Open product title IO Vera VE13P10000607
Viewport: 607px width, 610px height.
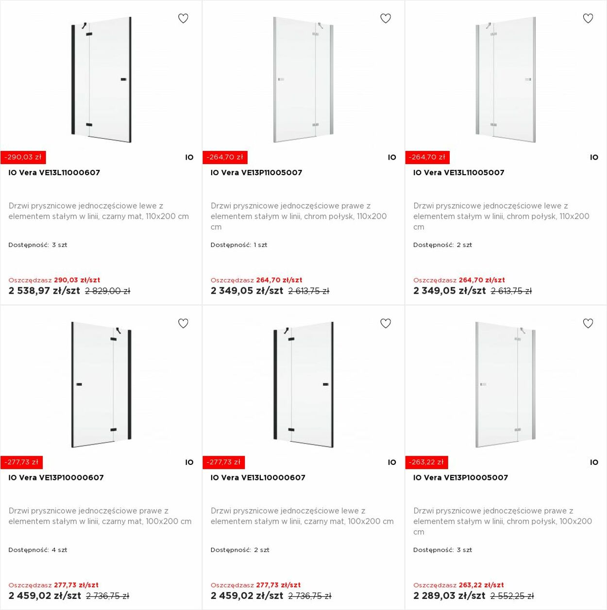tap(56, 478)
